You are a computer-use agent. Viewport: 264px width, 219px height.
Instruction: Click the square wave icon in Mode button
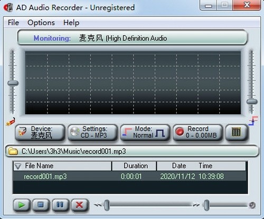pyautogui.click(x=160, y=133)
